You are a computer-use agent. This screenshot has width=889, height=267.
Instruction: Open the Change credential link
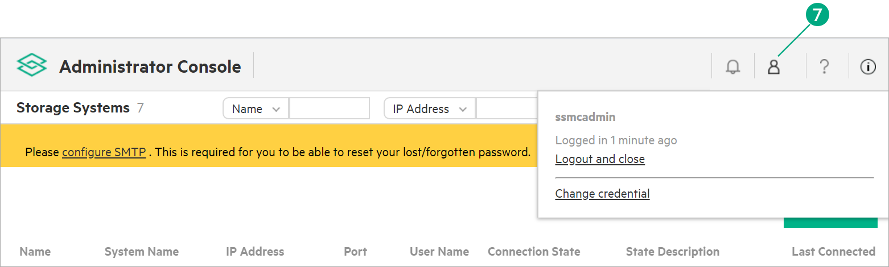[x=602, y=194]
